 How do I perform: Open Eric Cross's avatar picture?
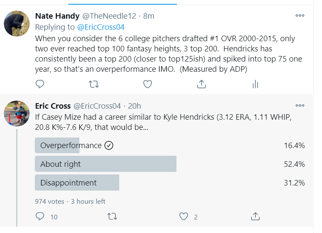(17, 113)
